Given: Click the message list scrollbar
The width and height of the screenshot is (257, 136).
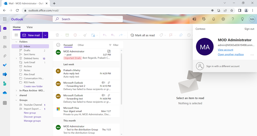Looking at the screenshot, I should (122, 78).
